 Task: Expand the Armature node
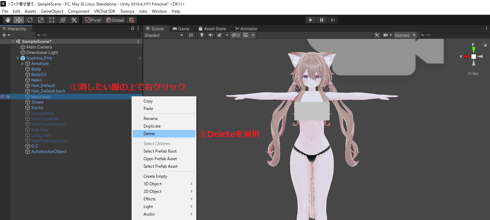23,64
